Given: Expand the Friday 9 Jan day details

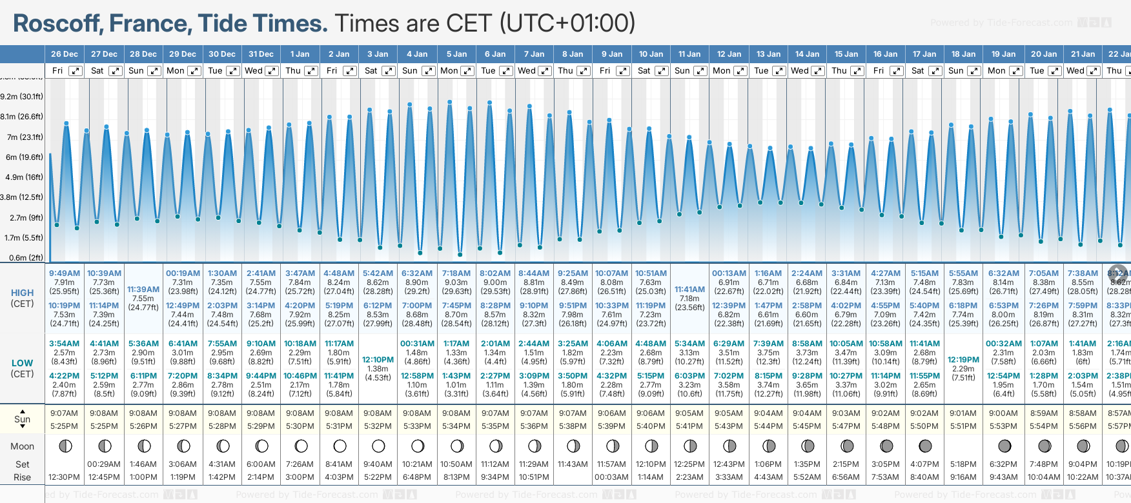Looking at the screenshot, I should point(622,71).
